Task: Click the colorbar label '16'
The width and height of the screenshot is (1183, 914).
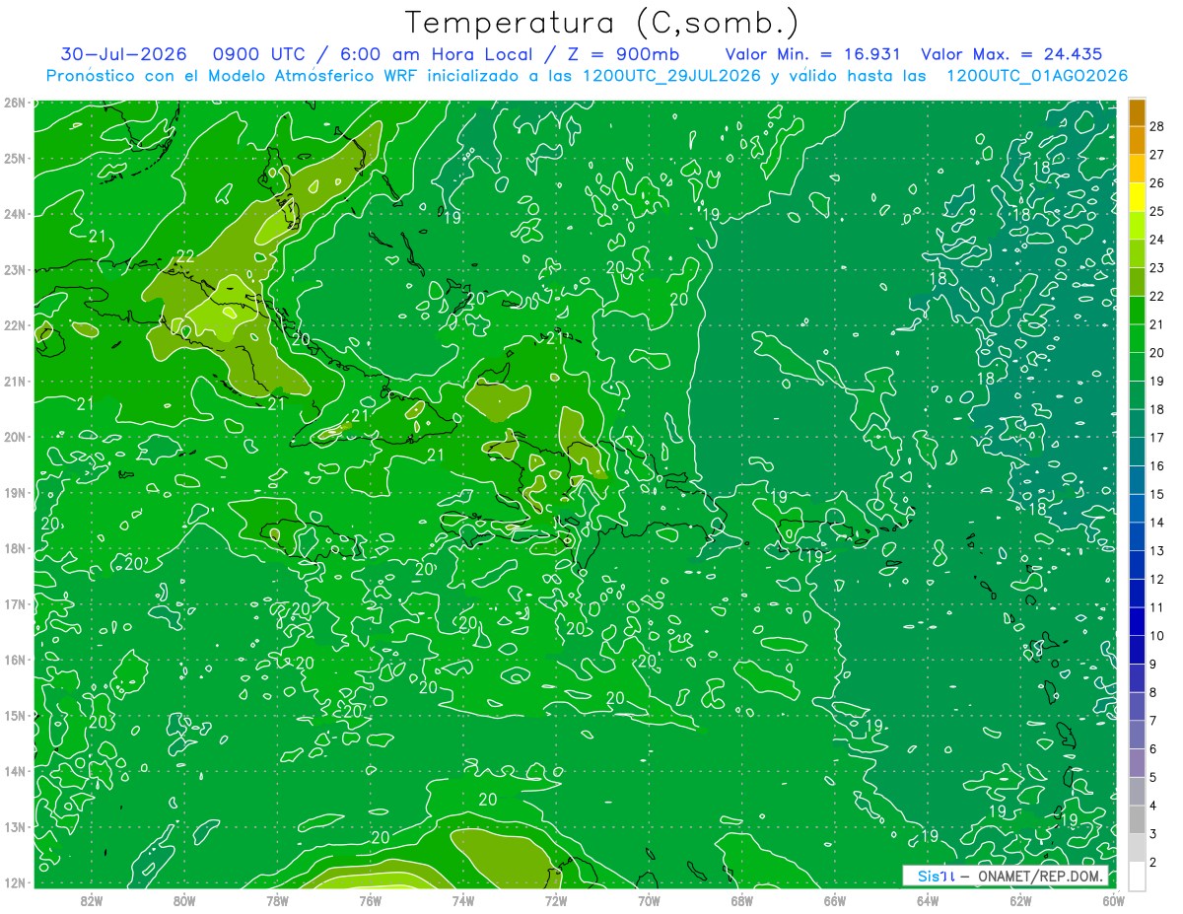Action: tap(1157, 465)
